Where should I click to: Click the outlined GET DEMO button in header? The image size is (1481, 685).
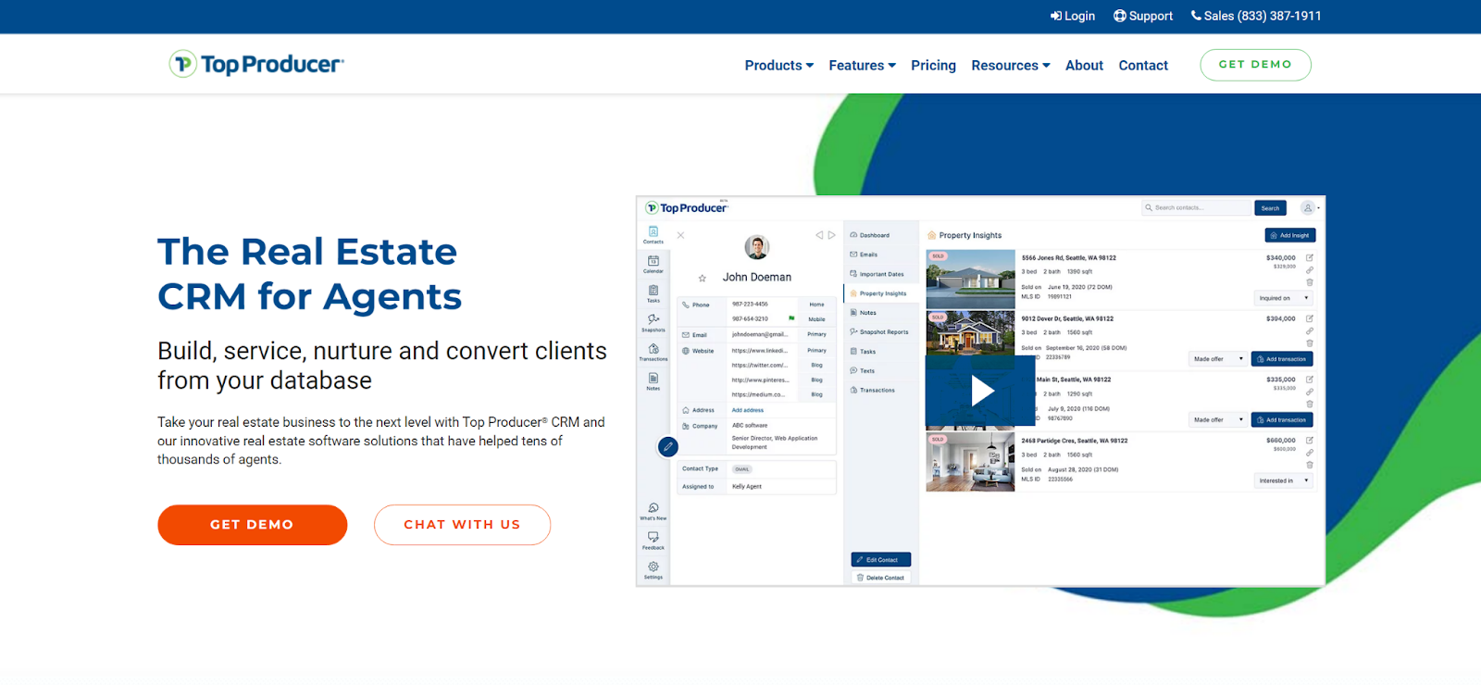point(1255,65)
